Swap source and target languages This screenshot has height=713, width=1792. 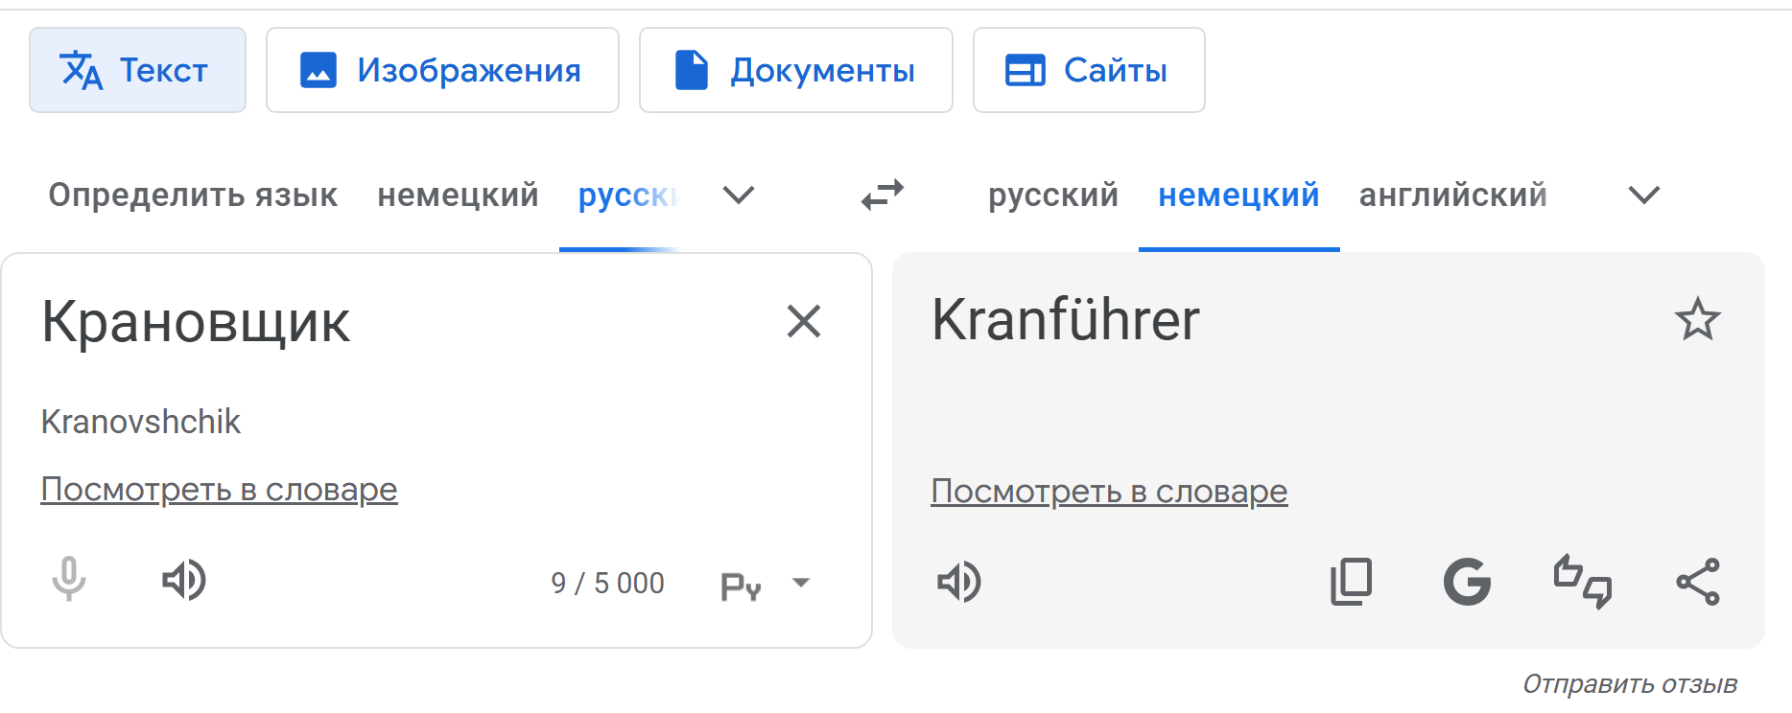point(882,195)
